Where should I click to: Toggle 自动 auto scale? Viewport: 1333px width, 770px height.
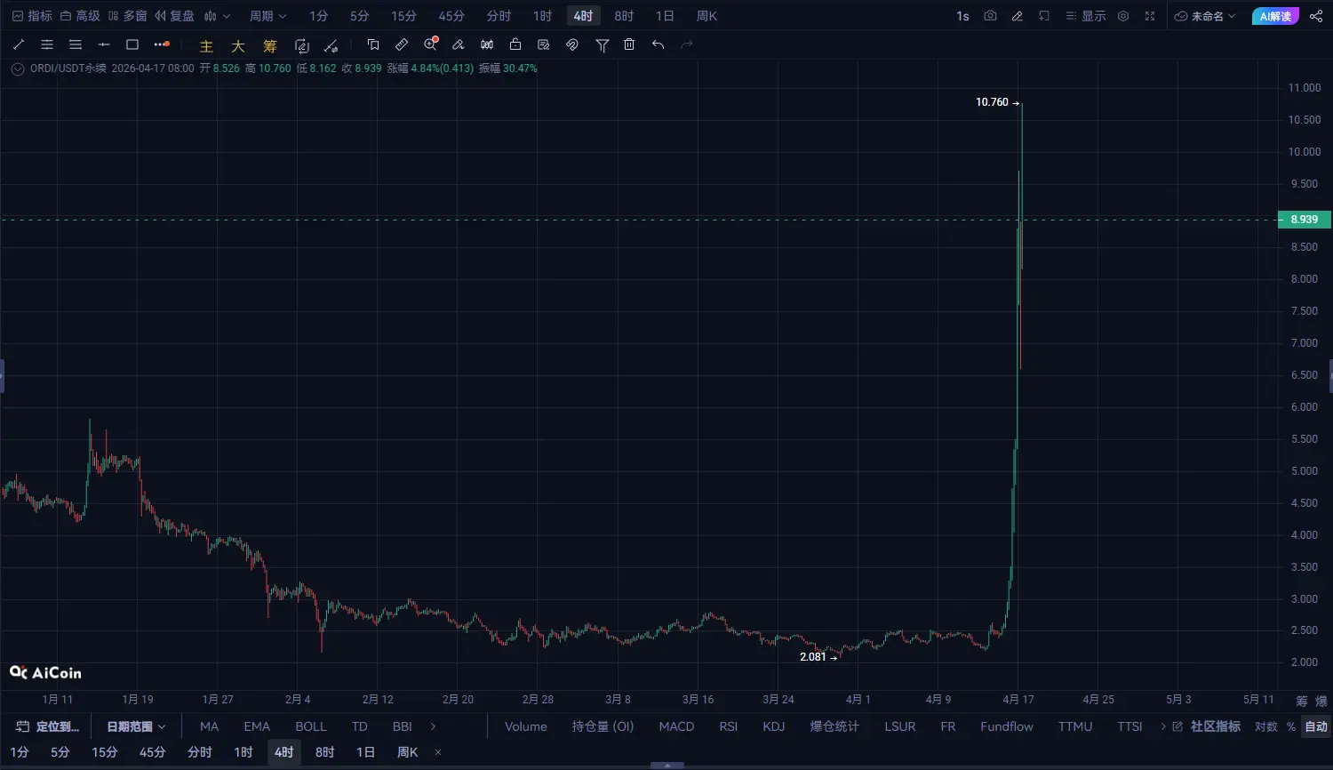point(1316,726)
